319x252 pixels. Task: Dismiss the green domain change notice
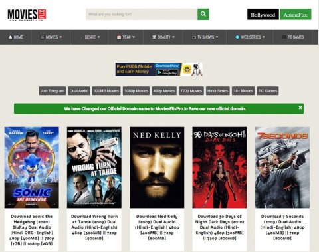click(x=300, y=108)
